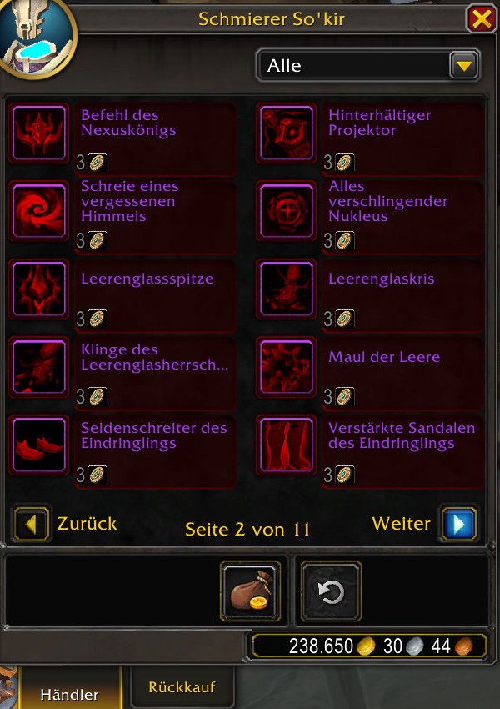Click the red swirl icon for Schreie eines vergessenen Himmels
This screenshot has height=709, width=500.
pyautogui.click(x=39, y=211)
